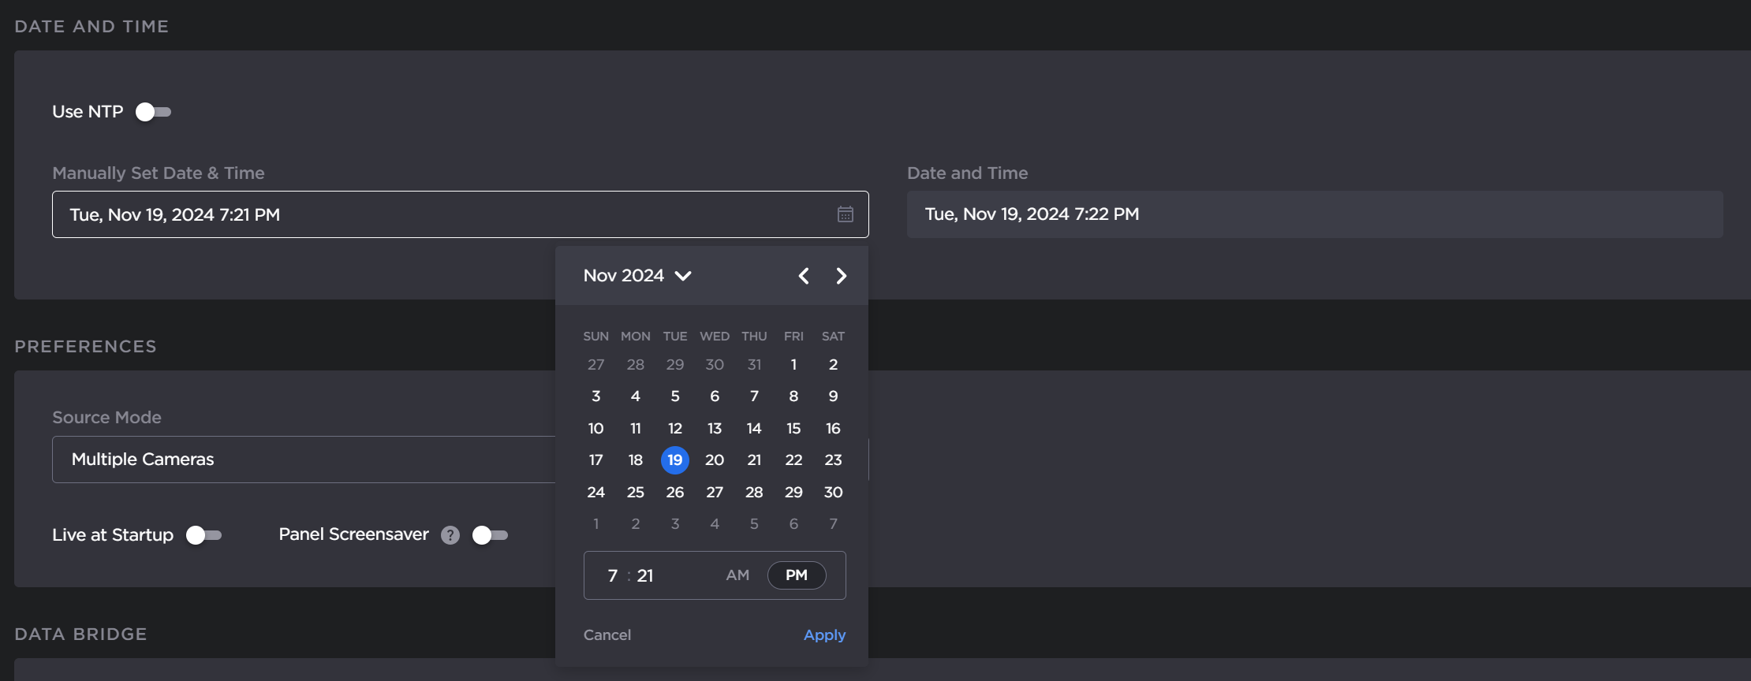Go to next month in calendar
The height and width of the screenshot is (681, 1751).
pos(841,276)
